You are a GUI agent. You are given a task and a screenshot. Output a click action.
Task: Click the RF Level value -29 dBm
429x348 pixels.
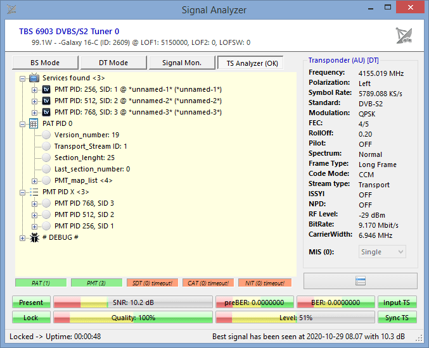(372, 215)
